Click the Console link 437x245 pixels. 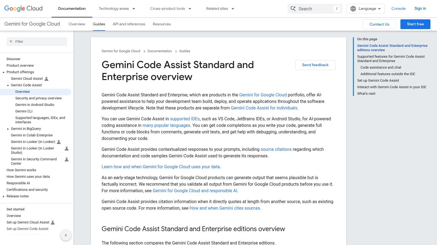pos(398,9)
